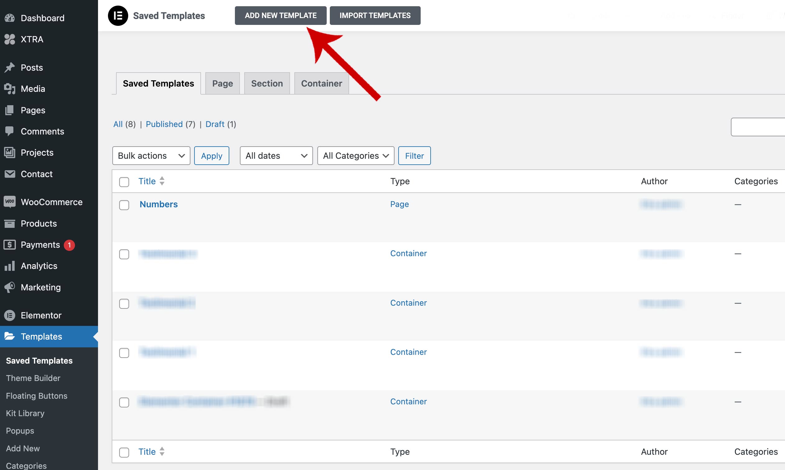The image size is (785, 470).
Task: Open the XTRA menu icon
Action: pyautogui.click(x=10, y=39)
